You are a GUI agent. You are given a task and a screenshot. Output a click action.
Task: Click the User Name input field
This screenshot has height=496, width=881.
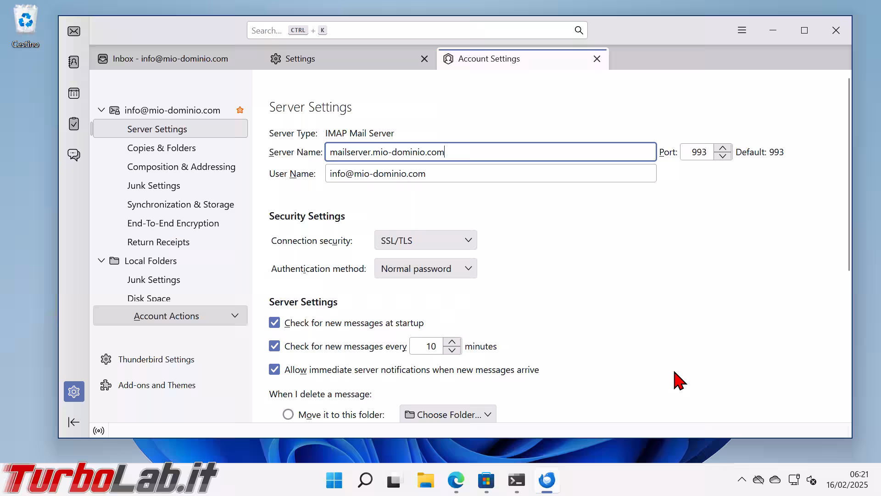tap(490, 174)
